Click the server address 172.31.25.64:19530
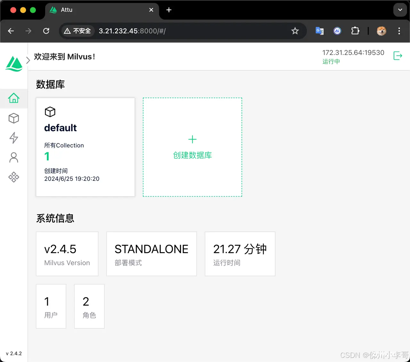410x362 pixels. point(353,52)
